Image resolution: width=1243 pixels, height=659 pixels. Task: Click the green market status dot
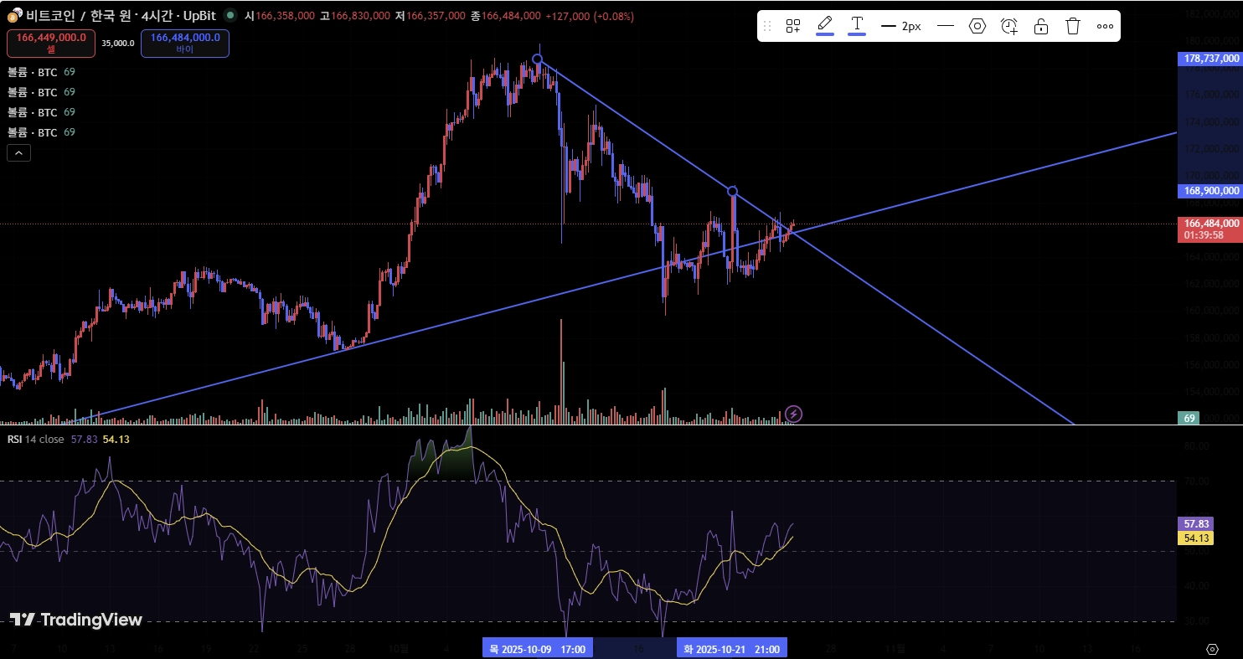coord(230,15)
